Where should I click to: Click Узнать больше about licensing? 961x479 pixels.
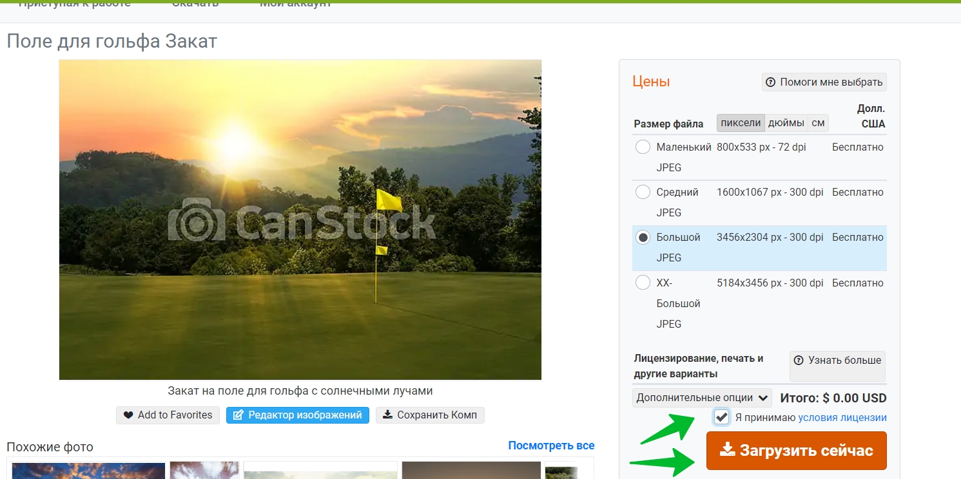837,366
